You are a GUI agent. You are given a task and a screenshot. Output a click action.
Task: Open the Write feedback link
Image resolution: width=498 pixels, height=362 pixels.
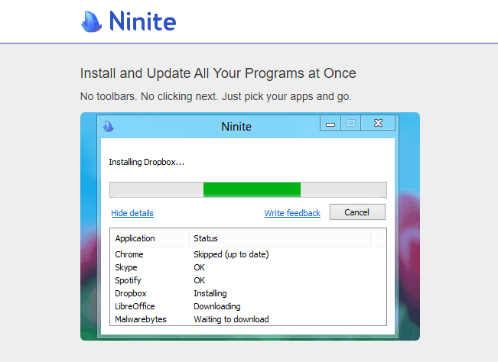(x=292, y=213)
